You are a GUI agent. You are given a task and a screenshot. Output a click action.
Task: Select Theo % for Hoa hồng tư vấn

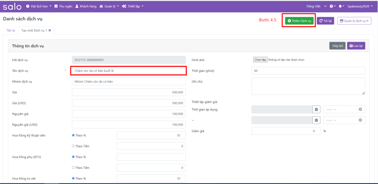point(73,178)
